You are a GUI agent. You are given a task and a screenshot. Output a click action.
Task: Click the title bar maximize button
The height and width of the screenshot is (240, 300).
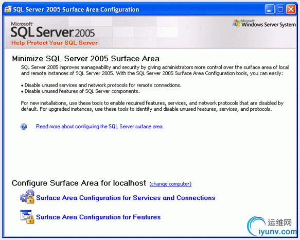click(280, 9)
